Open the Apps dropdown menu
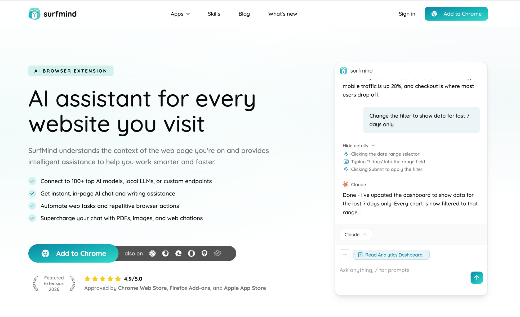Viewport: 520px width, 317px height. click(x=180, y=14)
